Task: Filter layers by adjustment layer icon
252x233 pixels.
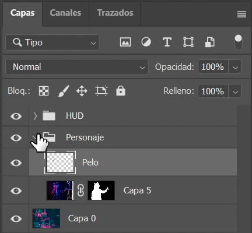Action: tap(146, 42)
